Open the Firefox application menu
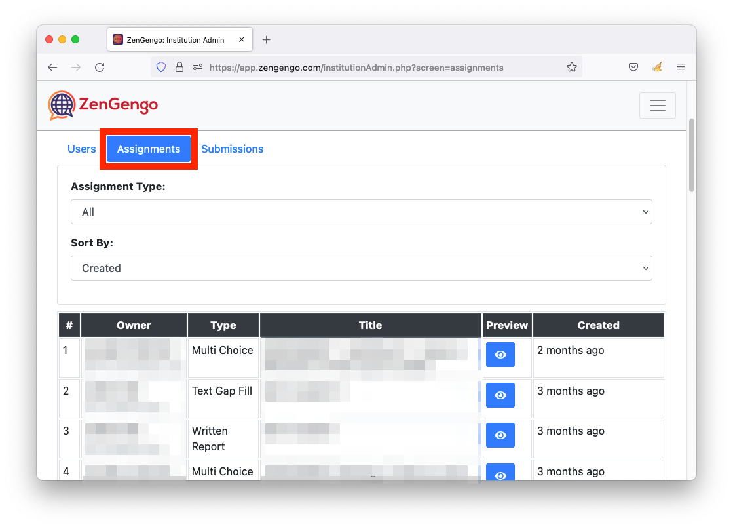Viewport: 733px width, 529px height. (x=680, y=67)
